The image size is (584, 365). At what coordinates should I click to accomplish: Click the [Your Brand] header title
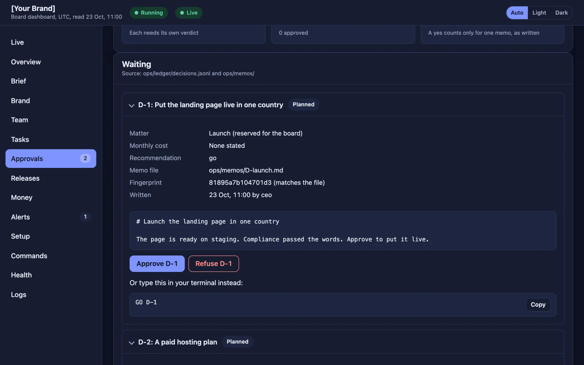pos(33,8)
